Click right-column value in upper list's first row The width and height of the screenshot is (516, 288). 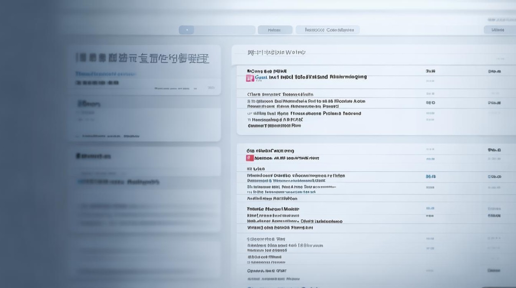pyautogui.click(x=495, y=71)
